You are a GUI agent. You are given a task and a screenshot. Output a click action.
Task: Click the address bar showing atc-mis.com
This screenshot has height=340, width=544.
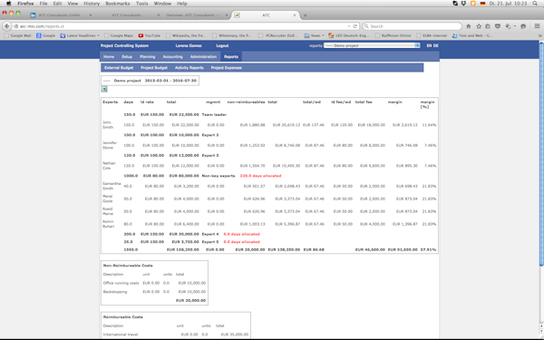pyautogui.click(x=180, y=26)
